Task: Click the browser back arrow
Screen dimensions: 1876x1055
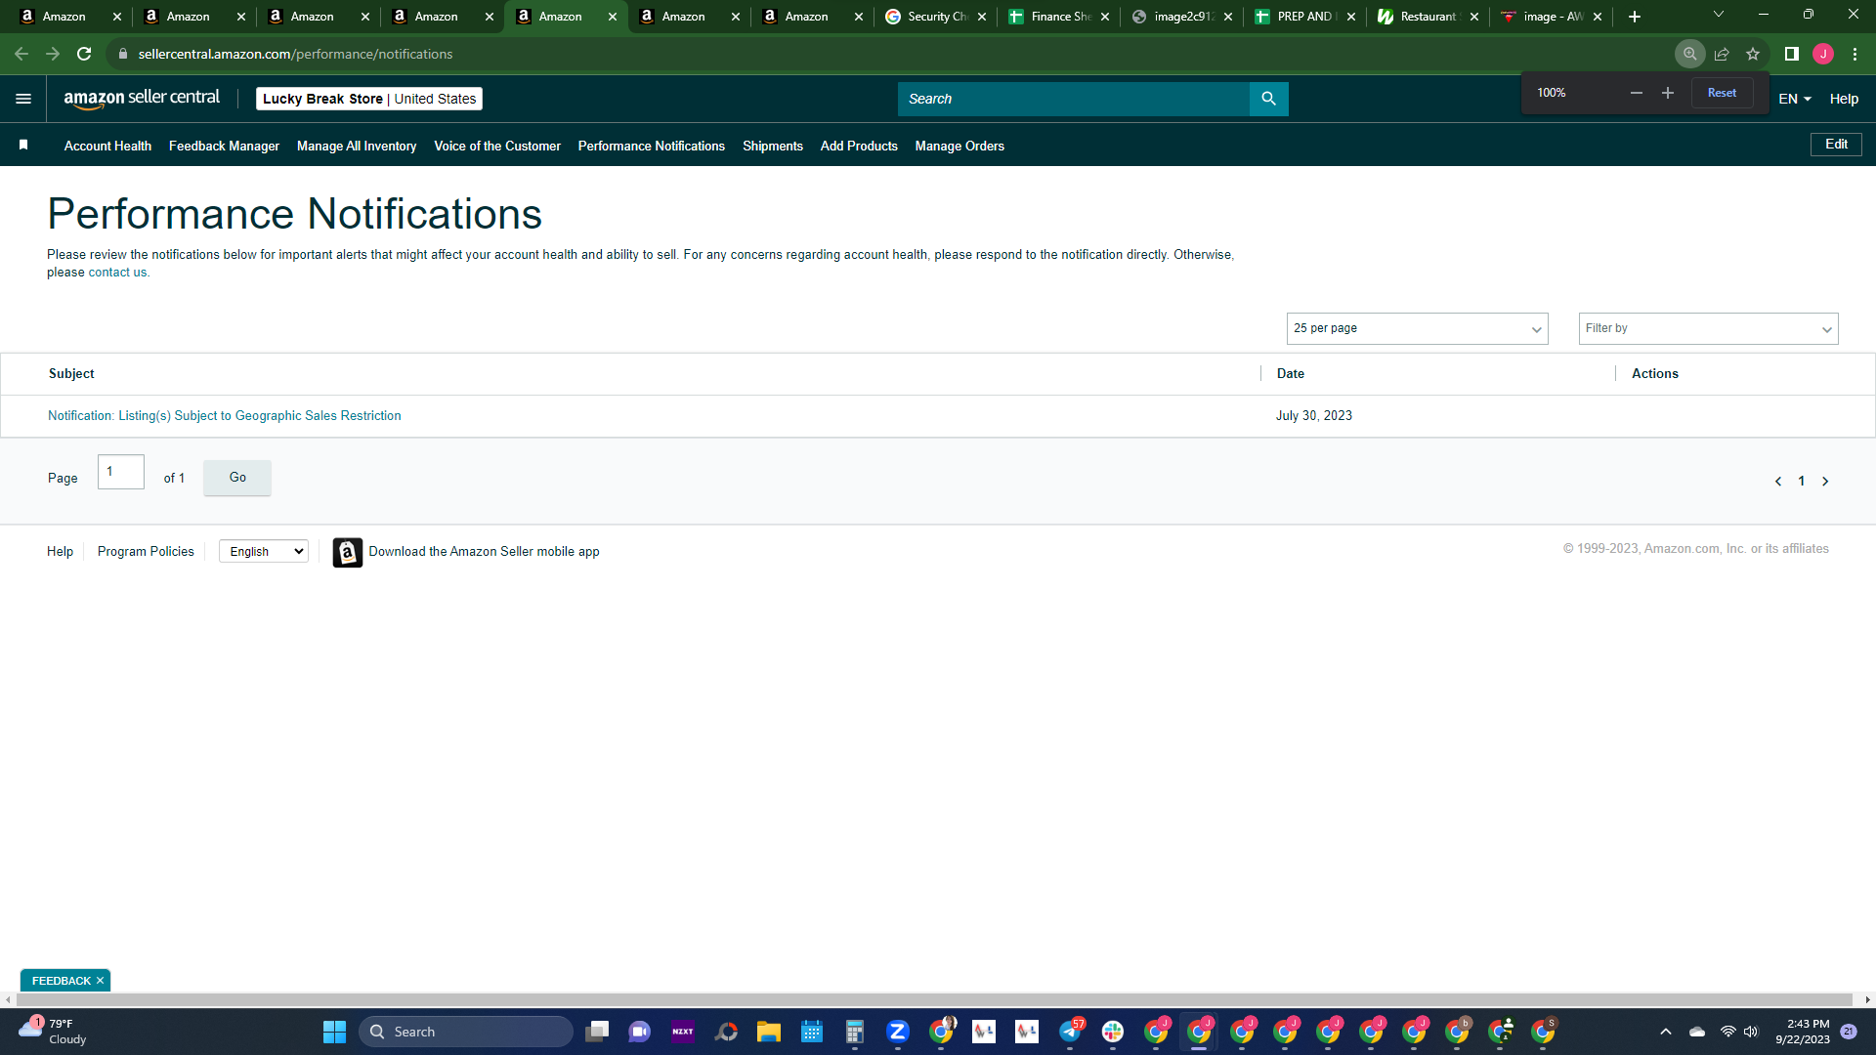Action: (21, 54)
